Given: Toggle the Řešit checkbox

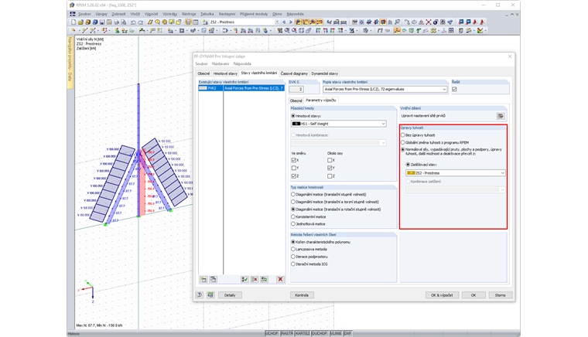Looking at the screenshot, I should tap(454, 89).
